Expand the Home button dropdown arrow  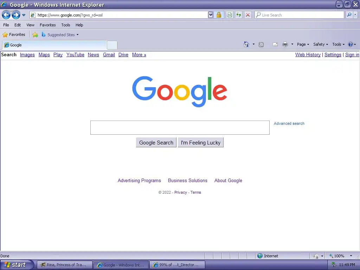click(x=253, y=44)
